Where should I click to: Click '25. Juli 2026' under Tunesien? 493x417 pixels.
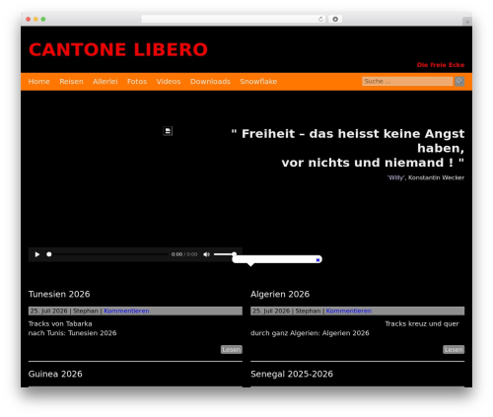click(48, 311)
